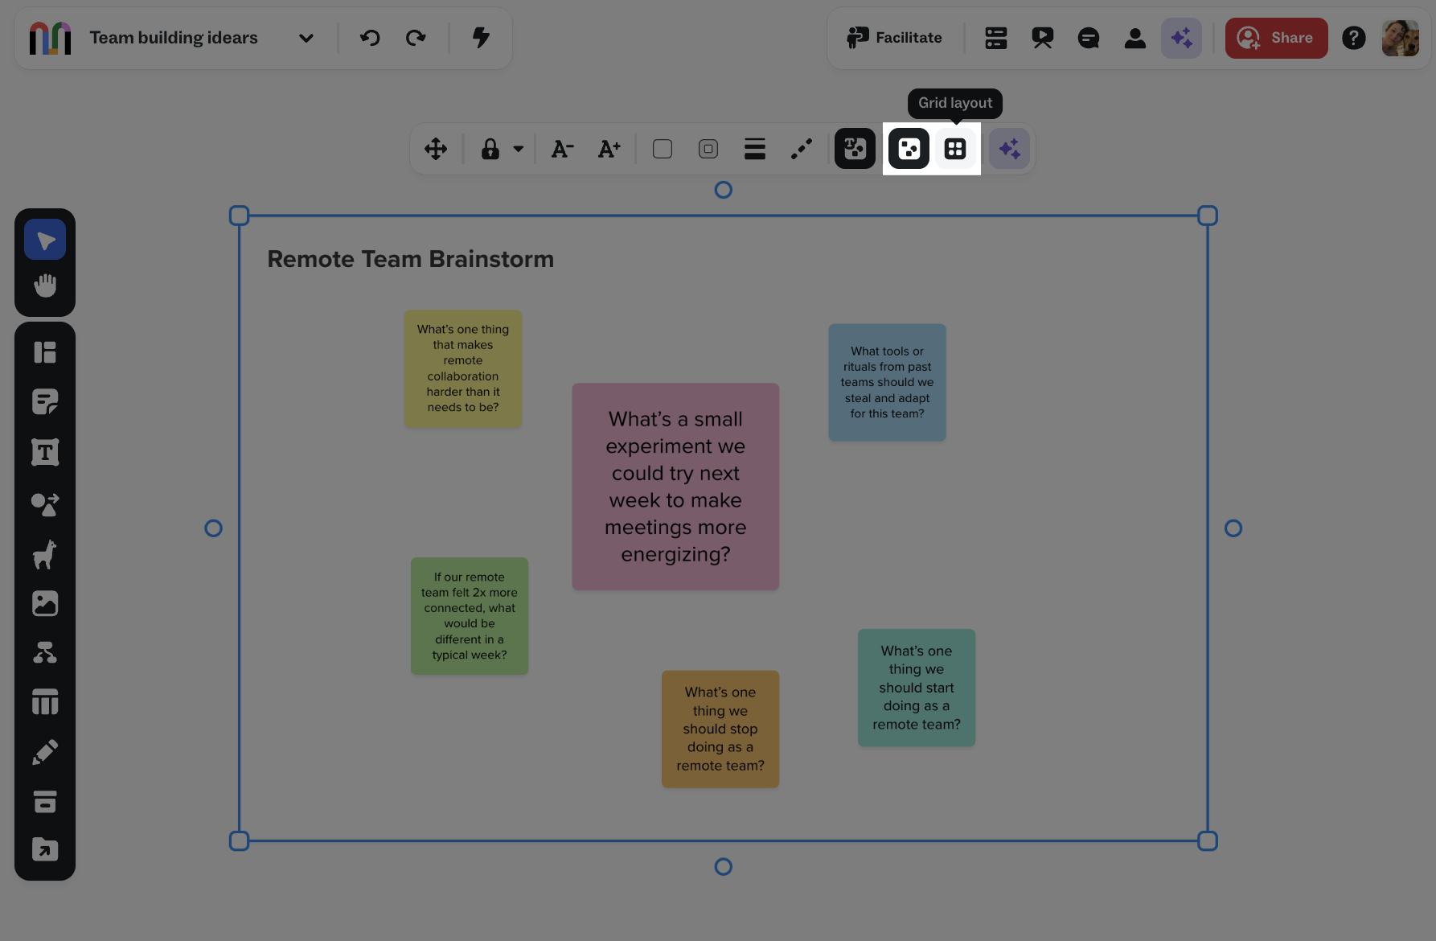Select the pointer selection tool
Image resolution: width=1436 pixels, height=941 pixels.
click(x=45, y=240)
